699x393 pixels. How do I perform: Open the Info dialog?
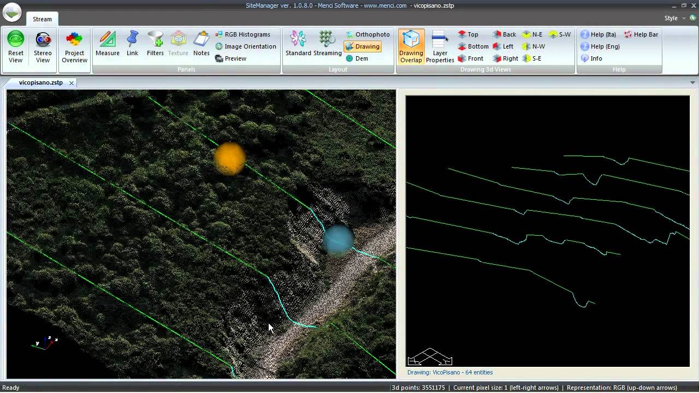click(x=591, y=58)
